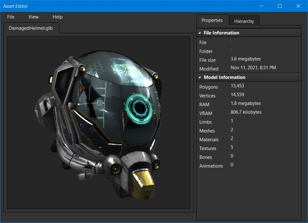Click the Modified date value
The width and height of the screenshot is (308, 223).
(x=253, y=68)
